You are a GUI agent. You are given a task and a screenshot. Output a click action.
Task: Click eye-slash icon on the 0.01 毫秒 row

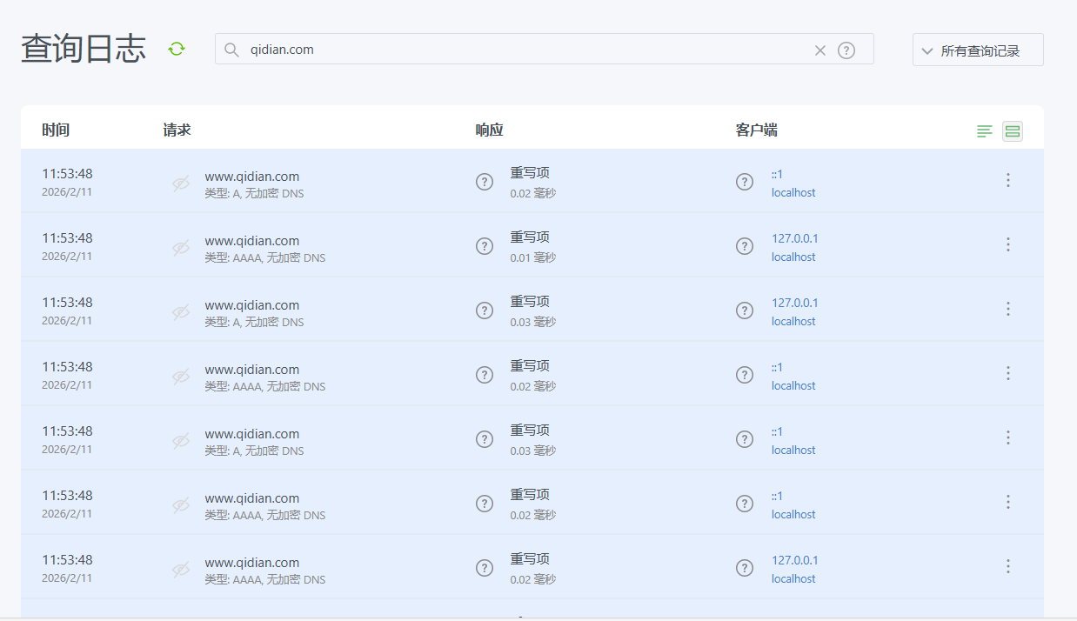click(181, 248)
